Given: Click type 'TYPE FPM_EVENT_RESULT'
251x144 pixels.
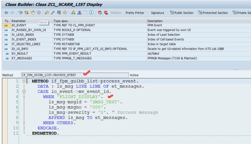Looking at the screenshot, I should [72, 53].
